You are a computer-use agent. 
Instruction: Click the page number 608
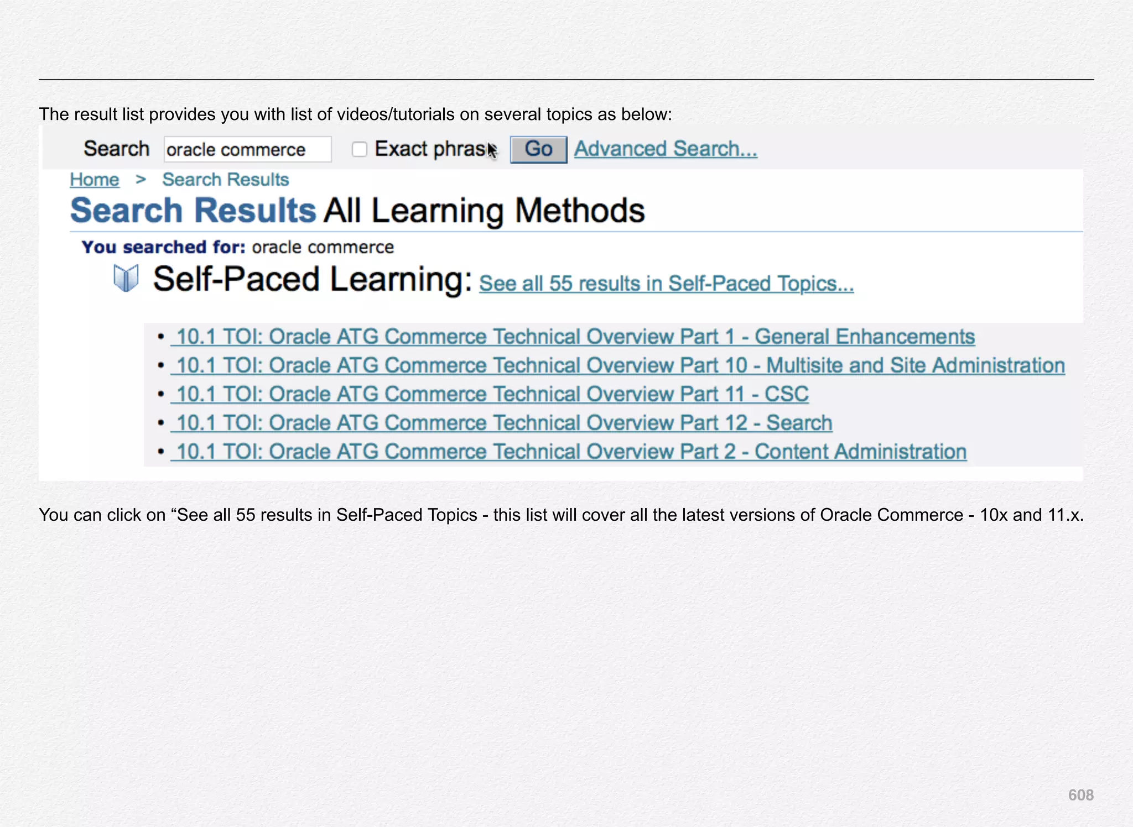click(1081, 795)
